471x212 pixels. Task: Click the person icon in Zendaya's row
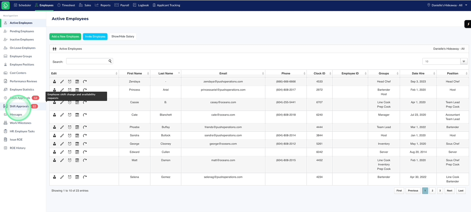tap(55, 81)
